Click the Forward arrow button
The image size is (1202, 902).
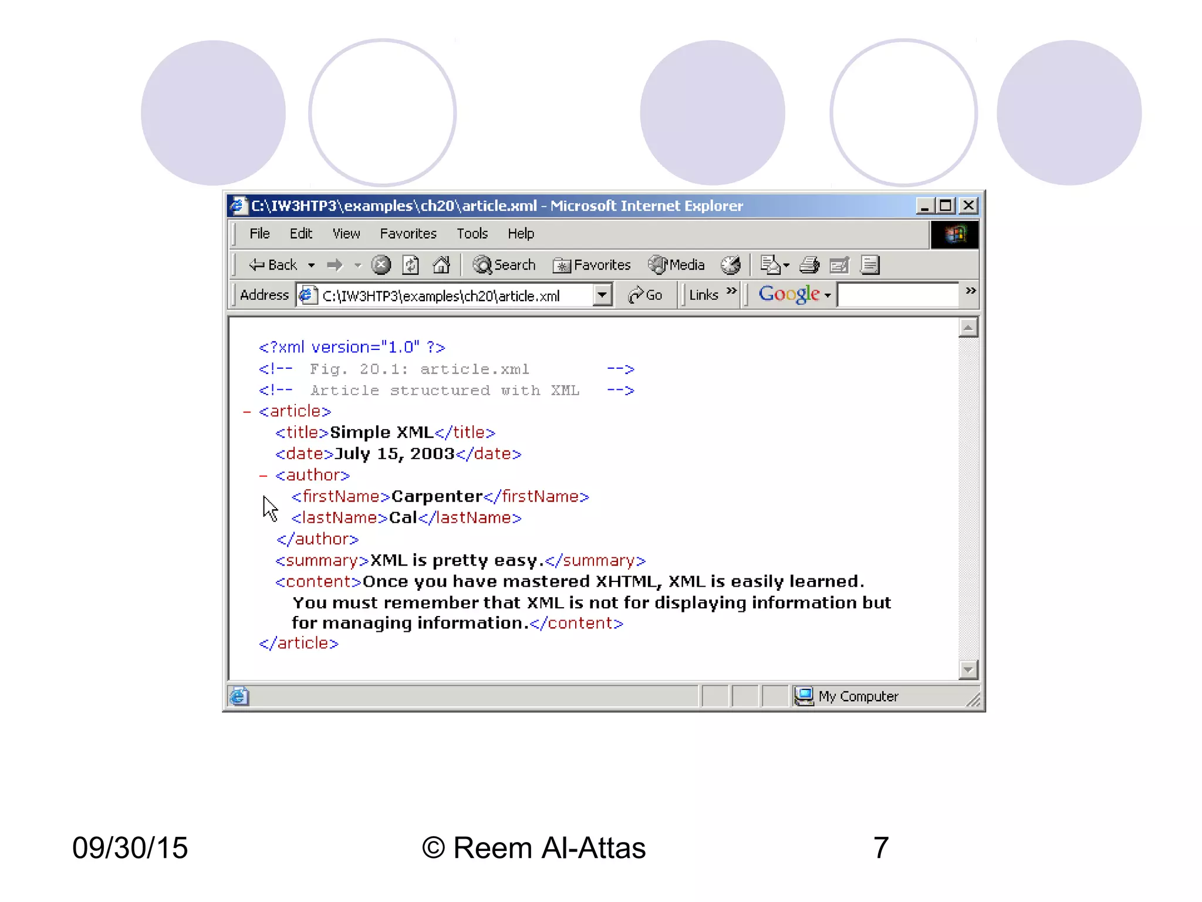point(335,265)
